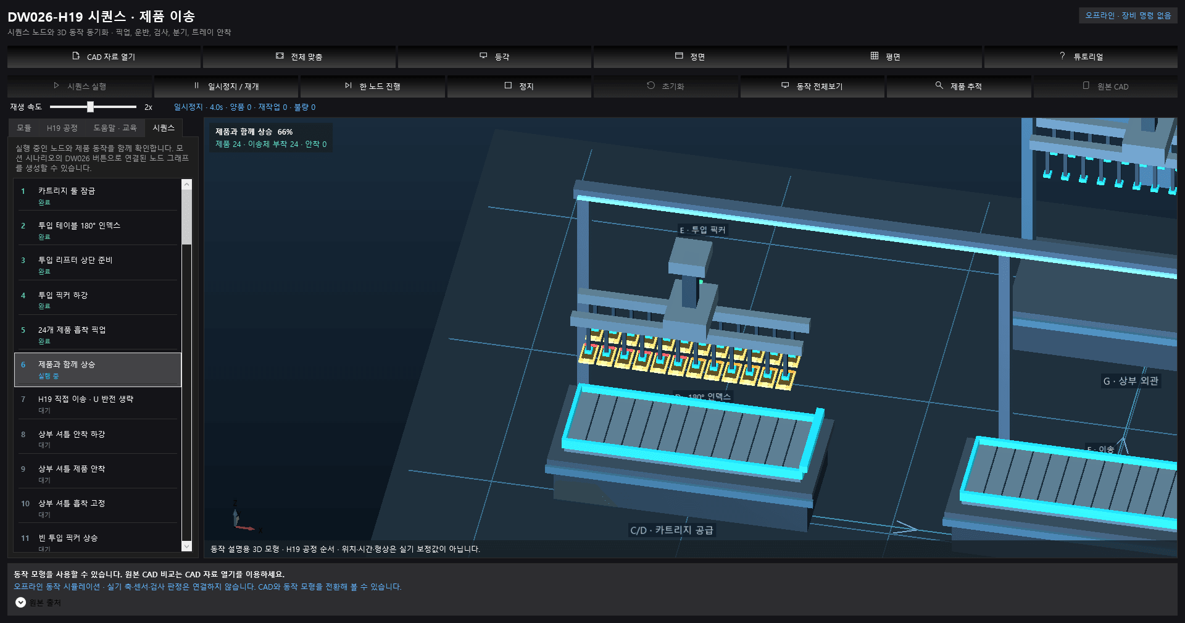Click the G · 상부 외관 label
The height and width of the screenshot is (623, 1185).
(x=1131, y=381)
